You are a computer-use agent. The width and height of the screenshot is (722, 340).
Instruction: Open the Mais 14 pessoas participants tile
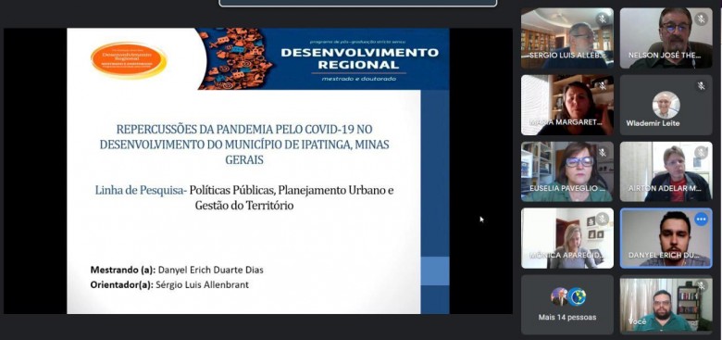pyautogui.click(x=567, y=305)
